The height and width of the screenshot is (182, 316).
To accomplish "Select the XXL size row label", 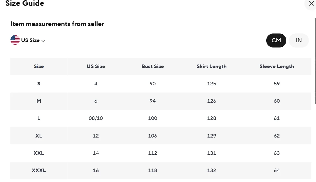I will pos(39,153).
